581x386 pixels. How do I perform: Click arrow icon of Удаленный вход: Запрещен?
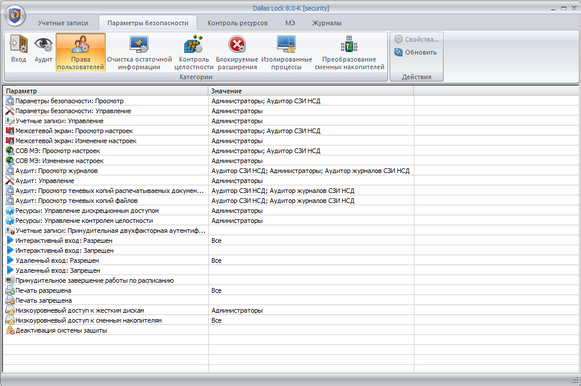click(10, 270)
